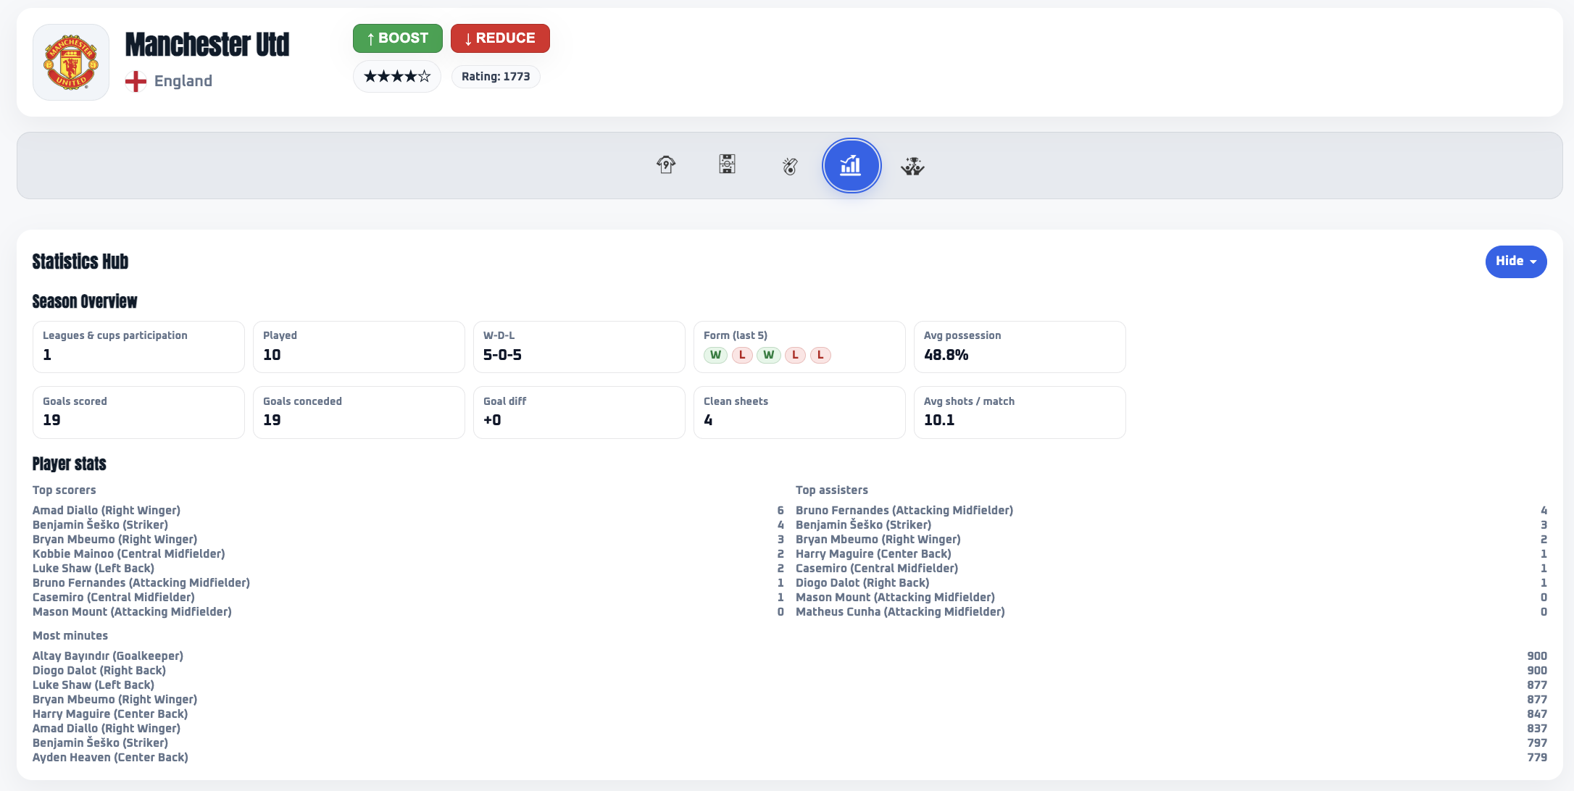Image resolution: width=1574 pixels, height=791 pixels.
Task: Collapse Statistics Hub with Hide dropdown
Action: coord(1516,261)
